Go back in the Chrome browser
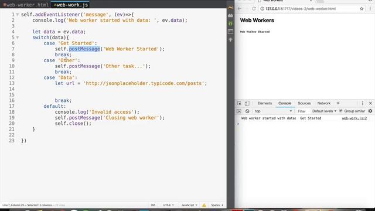375x211 pixels. [x=240, y=9]
